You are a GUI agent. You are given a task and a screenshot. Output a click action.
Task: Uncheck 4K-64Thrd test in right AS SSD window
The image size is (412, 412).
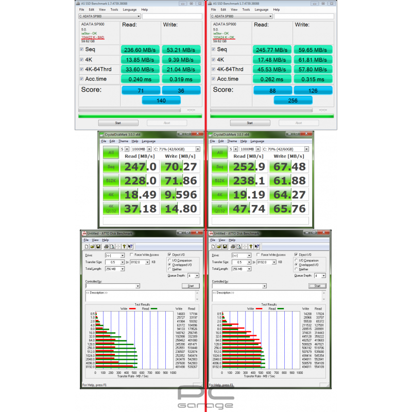click(x=214, y=70)
